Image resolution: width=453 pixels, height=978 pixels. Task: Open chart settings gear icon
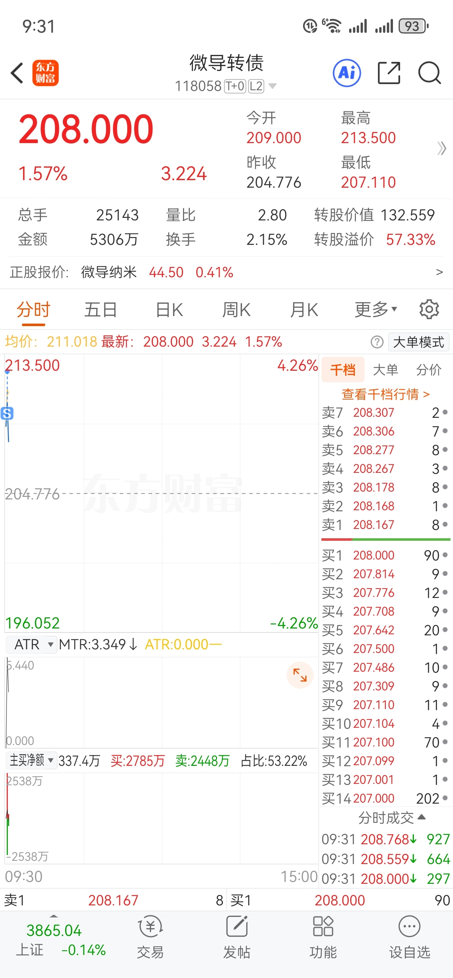point(429,310)
